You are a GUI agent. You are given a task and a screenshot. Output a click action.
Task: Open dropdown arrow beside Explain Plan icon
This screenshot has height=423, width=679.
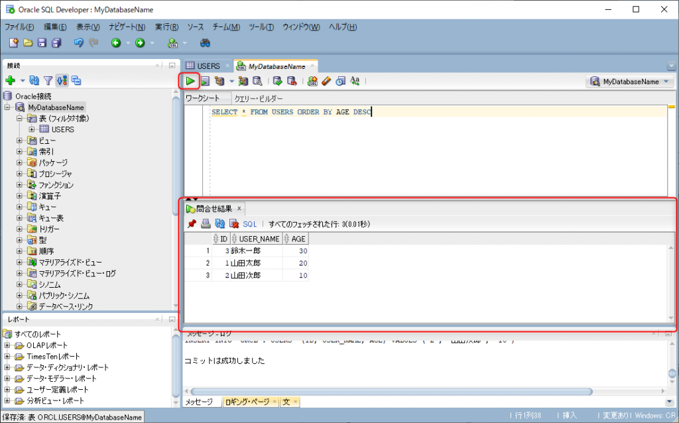click(231, 81)
